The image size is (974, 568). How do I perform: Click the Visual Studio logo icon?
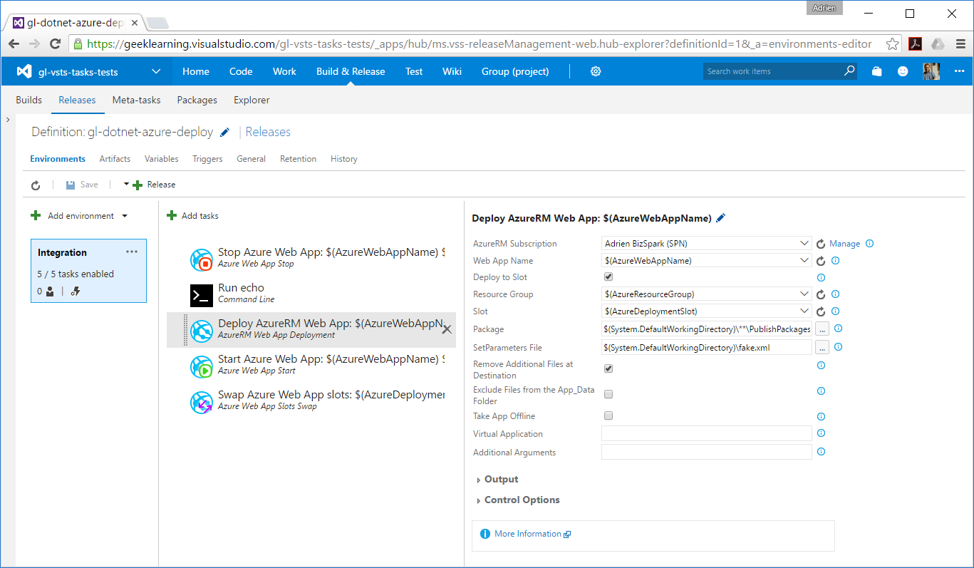(x=24, y=71)
